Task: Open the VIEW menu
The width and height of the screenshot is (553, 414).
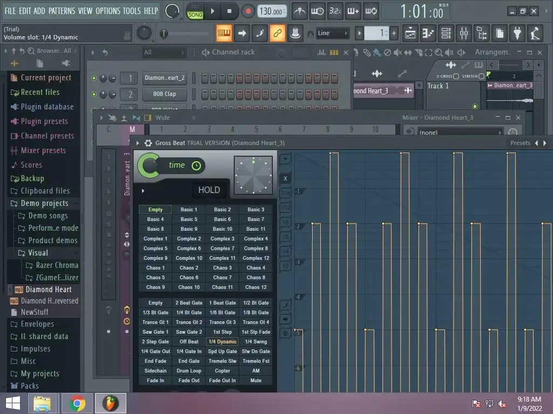Action: coord(85,11)
